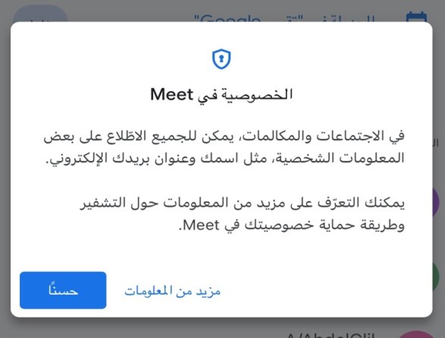Click the paragraph starting في الاجتماعات والمكالمات
The height and width of the screenshot is (338, 445).
224,147
